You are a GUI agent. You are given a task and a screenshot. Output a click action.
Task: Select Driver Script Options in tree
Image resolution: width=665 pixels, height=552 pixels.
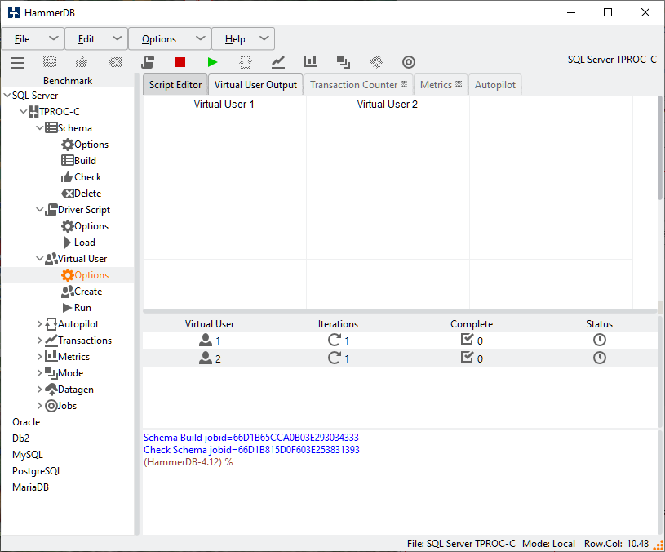click(x=85, y=226)
